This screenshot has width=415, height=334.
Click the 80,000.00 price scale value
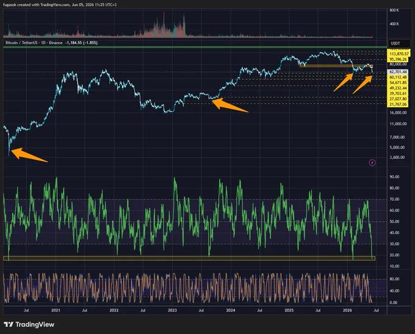[398, 64]
